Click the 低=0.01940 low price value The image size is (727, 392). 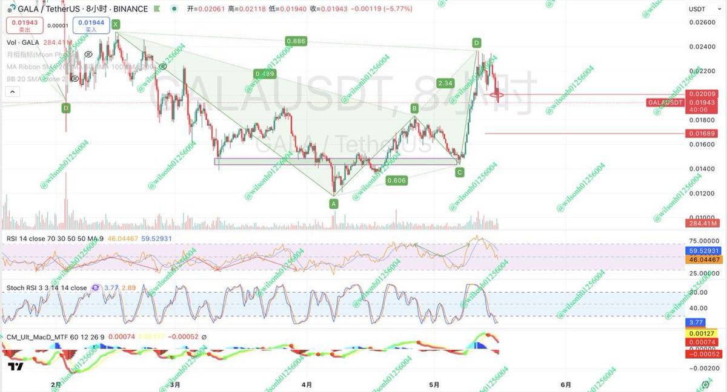(287, 9)
